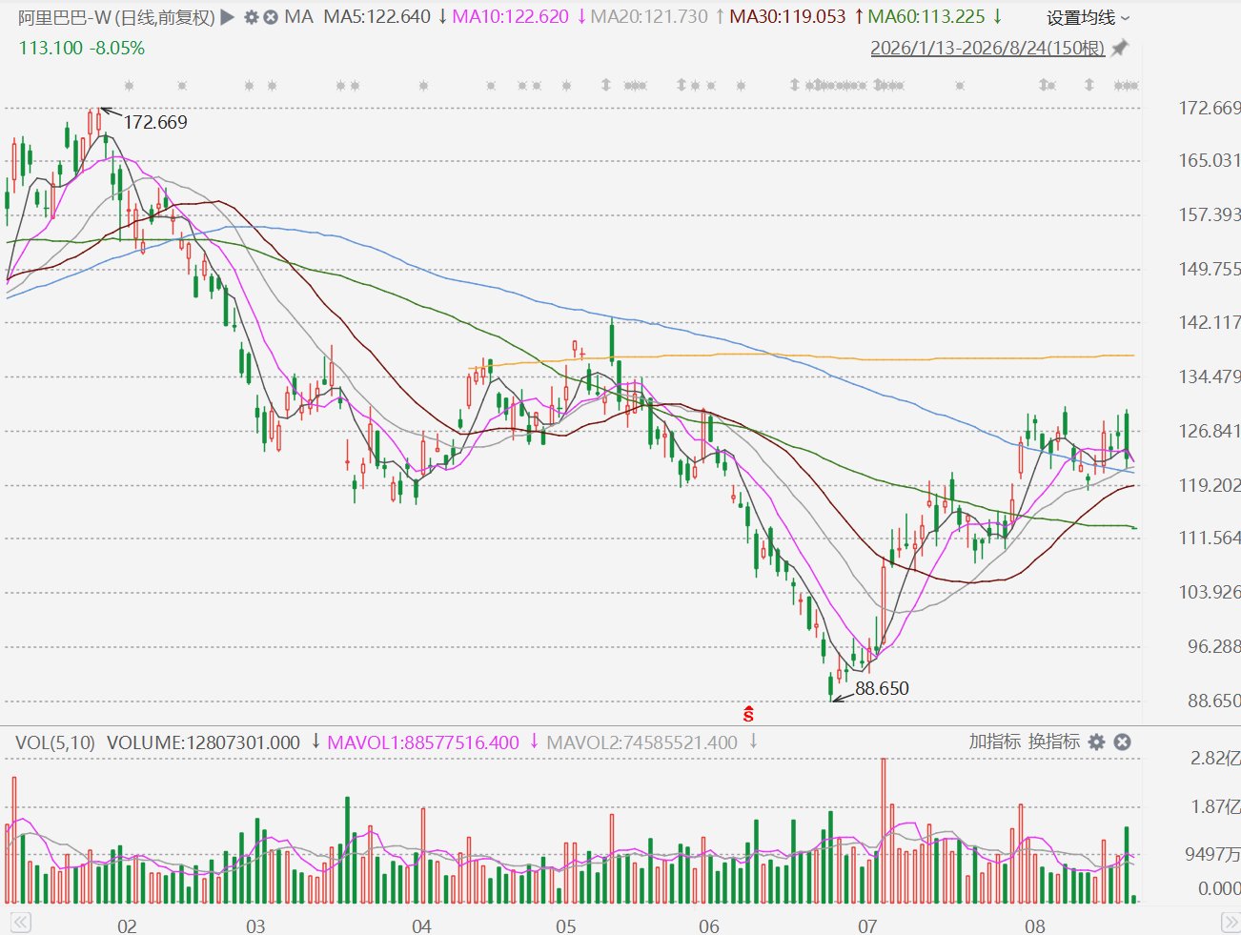The height and width of the screenshot is (935, 1241).
Task: Click the 06 month label on time axis
Action: pyautogui.click(x=709, y=926)
